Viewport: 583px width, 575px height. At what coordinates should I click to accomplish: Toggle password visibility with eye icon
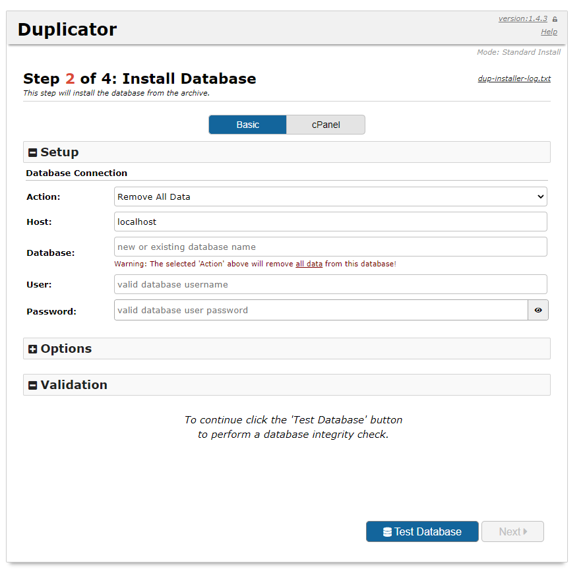coord(538,310)
